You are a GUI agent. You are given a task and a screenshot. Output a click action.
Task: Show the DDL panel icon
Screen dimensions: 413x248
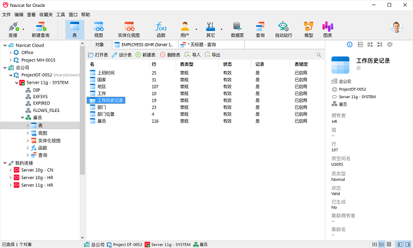tap(360, 45)
